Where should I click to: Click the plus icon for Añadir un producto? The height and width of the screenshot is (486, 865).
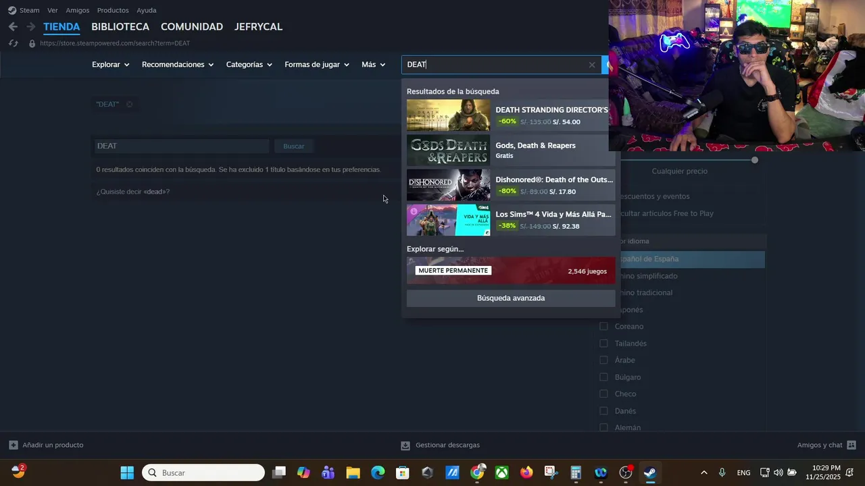[x=14, y=445]
